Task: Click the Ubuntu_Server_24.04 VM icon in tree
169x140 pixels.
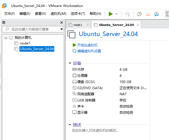Action: [16, 49]
